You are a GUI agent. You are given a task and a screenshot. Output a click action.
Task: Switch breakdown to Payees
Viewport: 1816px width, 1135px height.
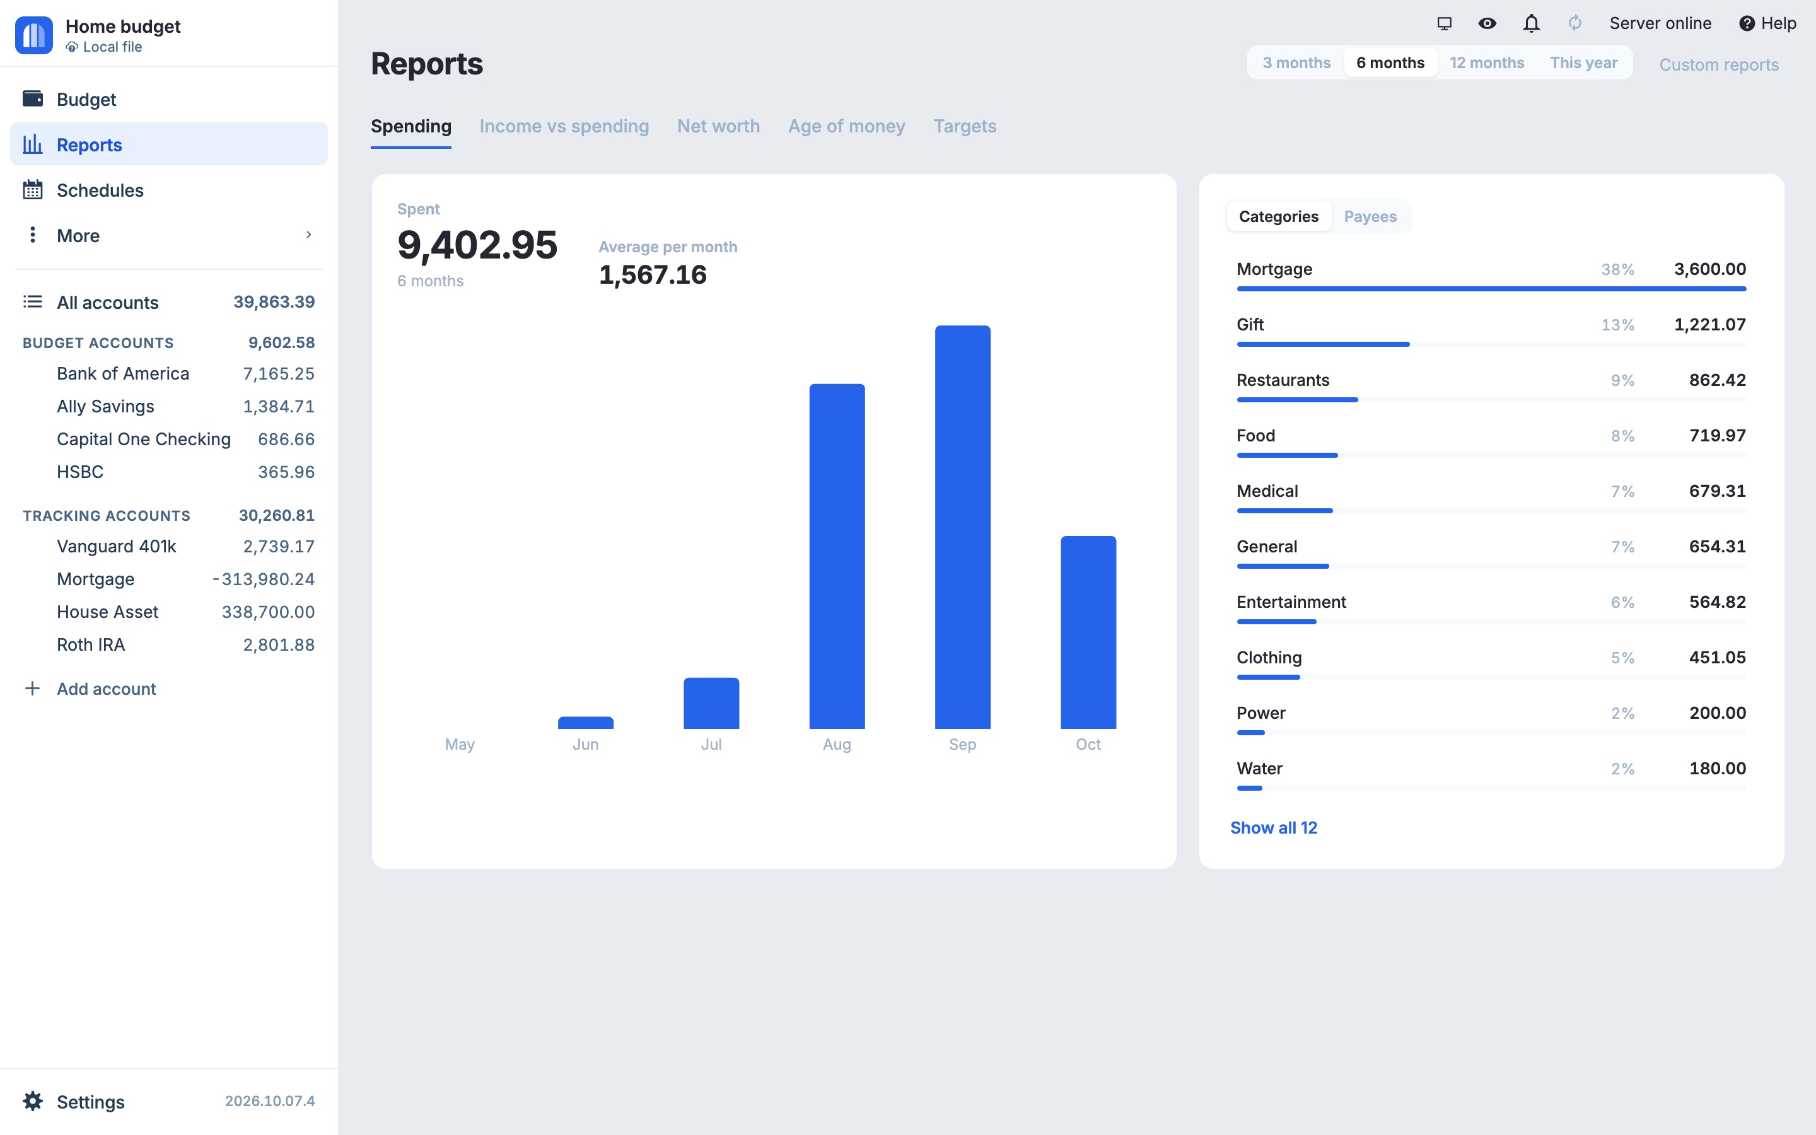1370,216
